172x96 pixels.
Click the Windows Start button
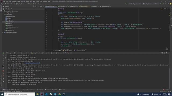pos(2,94)
